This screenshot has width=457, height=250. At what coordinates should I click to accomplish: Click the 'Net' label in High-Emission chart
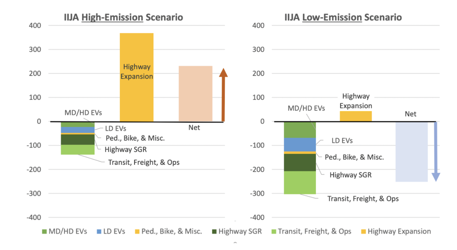[x=194, y=128]
